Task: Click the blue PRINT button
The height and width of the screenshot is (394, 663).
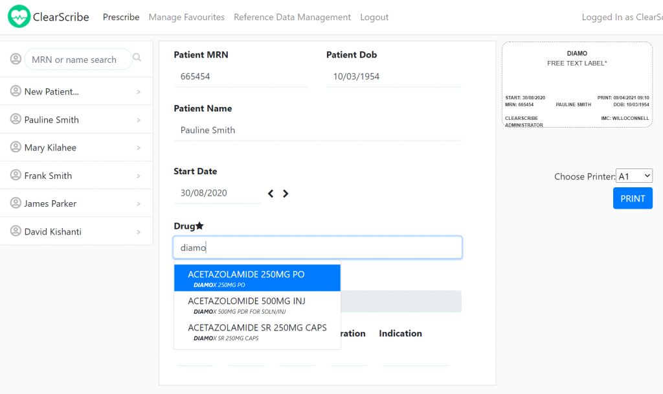Action: tap(633, 198)
